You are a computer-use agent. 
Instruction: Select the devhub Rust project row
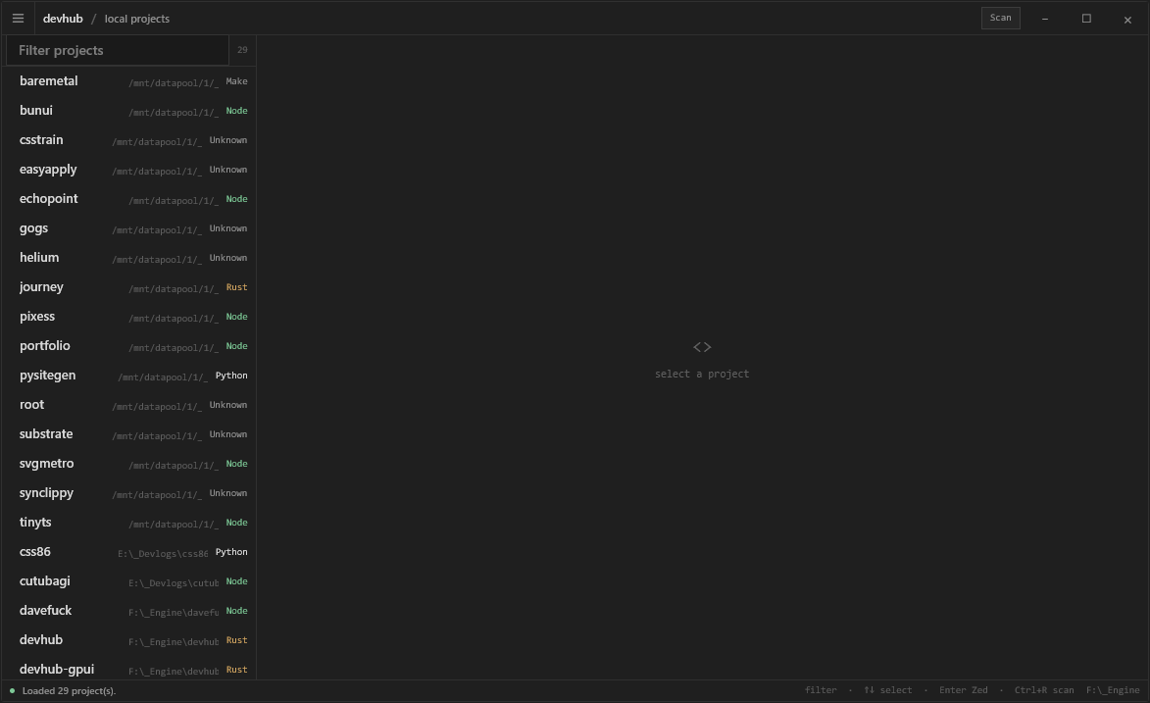coord(129,639)
